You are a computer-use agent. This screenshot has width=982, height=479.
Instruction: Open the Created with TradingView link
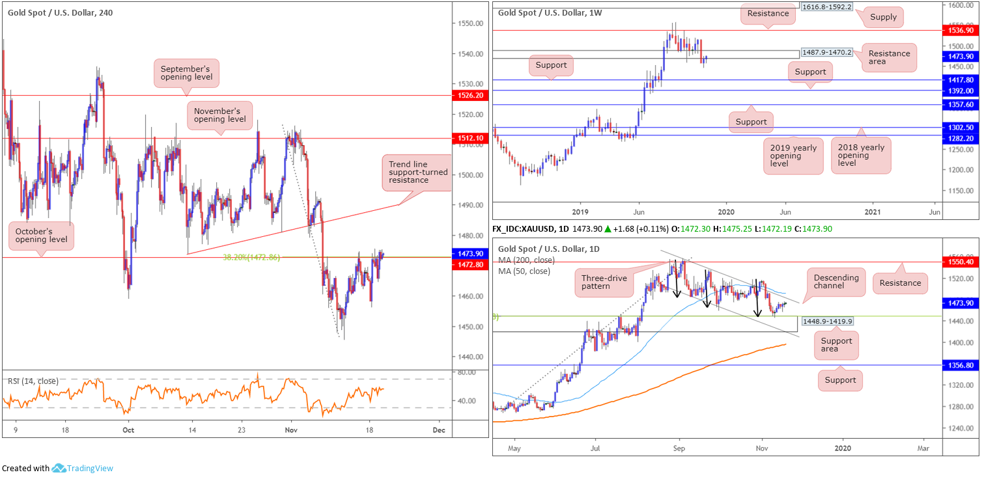57,468
